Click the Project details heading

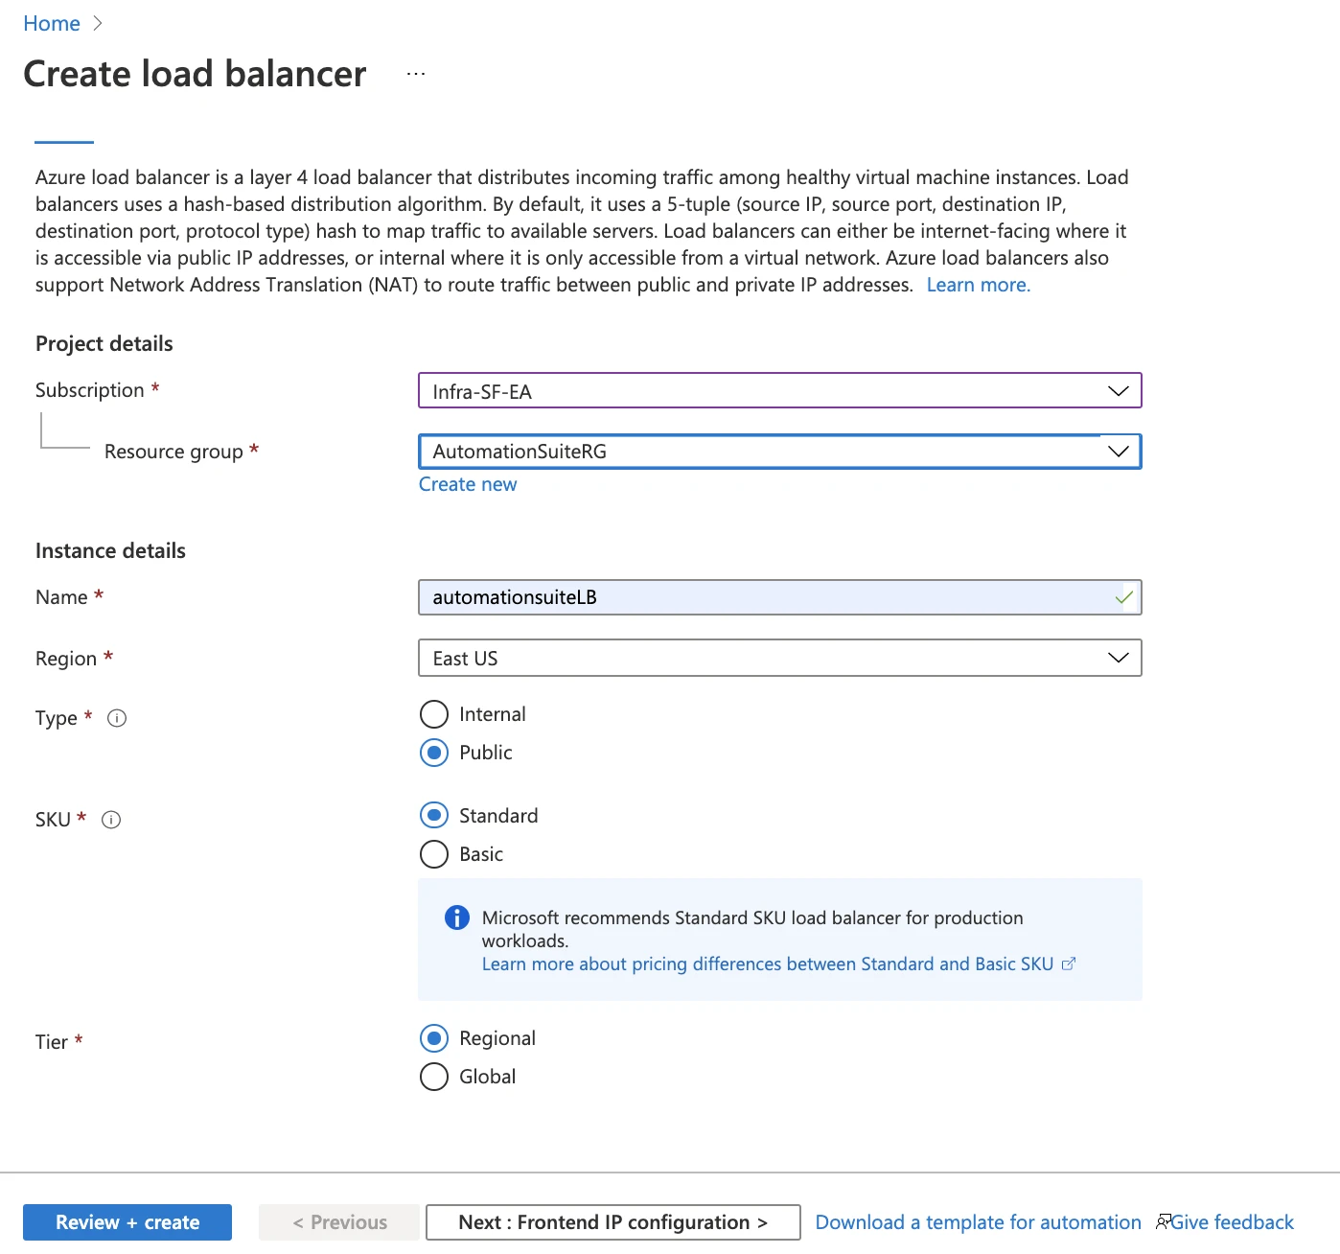pos(104,343)
